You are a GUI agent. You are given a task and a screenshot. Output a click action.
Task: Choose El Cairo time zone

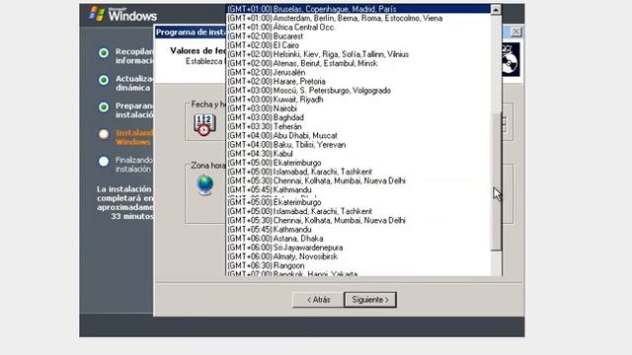(357, 45)
